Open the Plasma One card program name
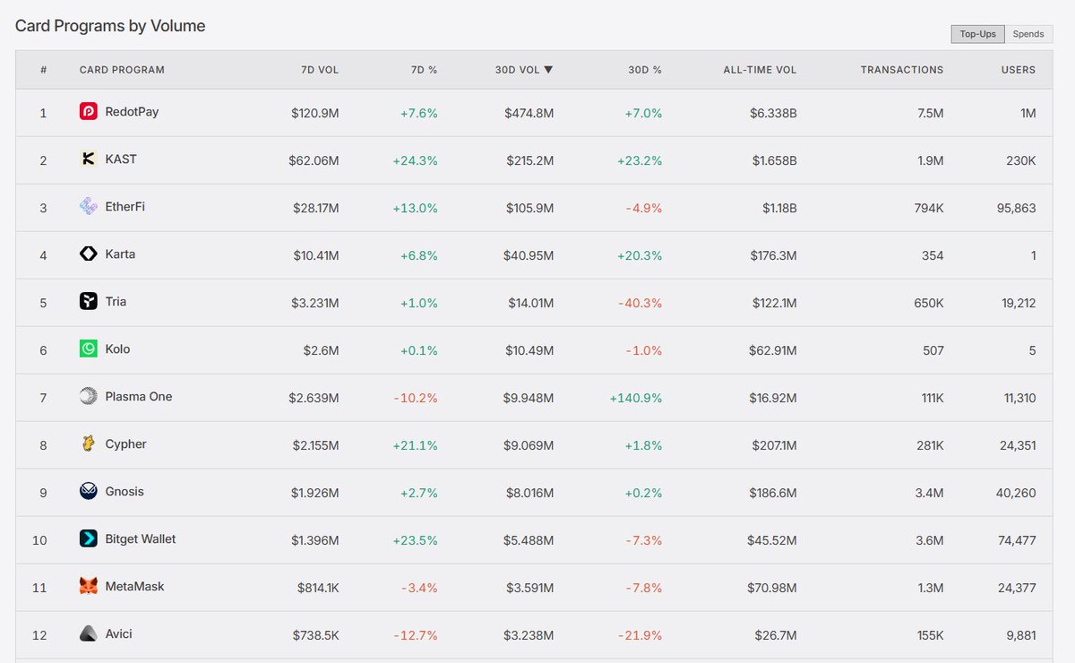 (139, 397)
